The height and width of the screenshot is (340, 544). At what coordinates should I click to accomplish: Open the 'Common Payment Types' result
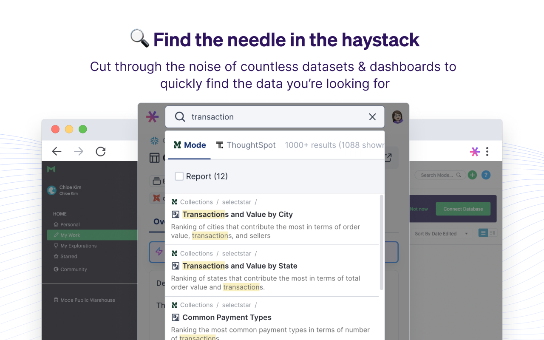click(227, 317)
